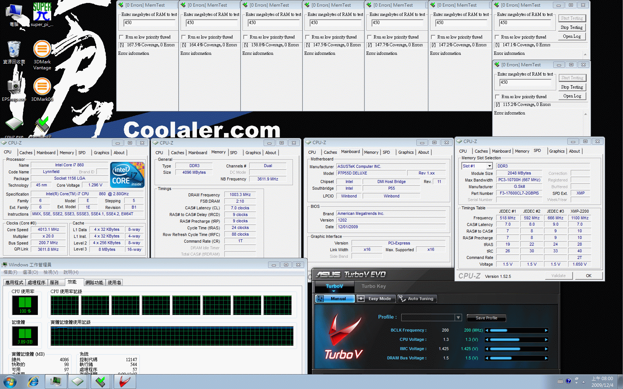Switch to CPU-Z via its taskbar chip icon
Image resolution: width=623 pixels, height=389 pixels.
click(x=78, y=382)
